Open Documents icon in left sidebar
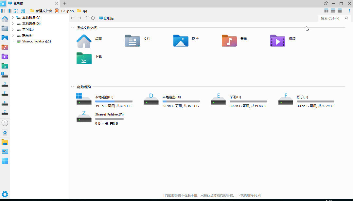The image size is (353, 201). pyautogui.click(x=5, y=28)
